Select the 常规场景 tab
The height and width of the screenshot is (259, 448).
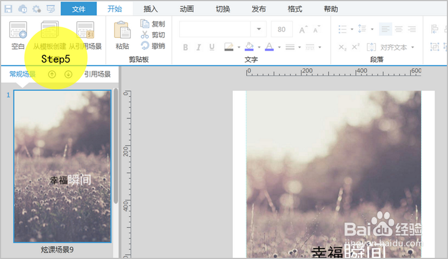[22, 74]
